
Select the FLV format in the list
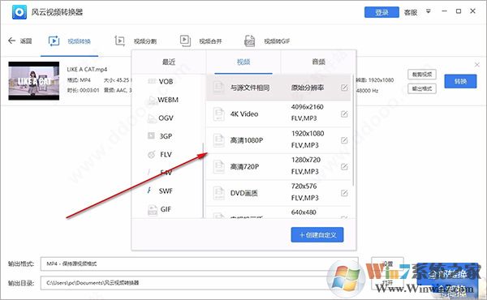click(166, 155)
